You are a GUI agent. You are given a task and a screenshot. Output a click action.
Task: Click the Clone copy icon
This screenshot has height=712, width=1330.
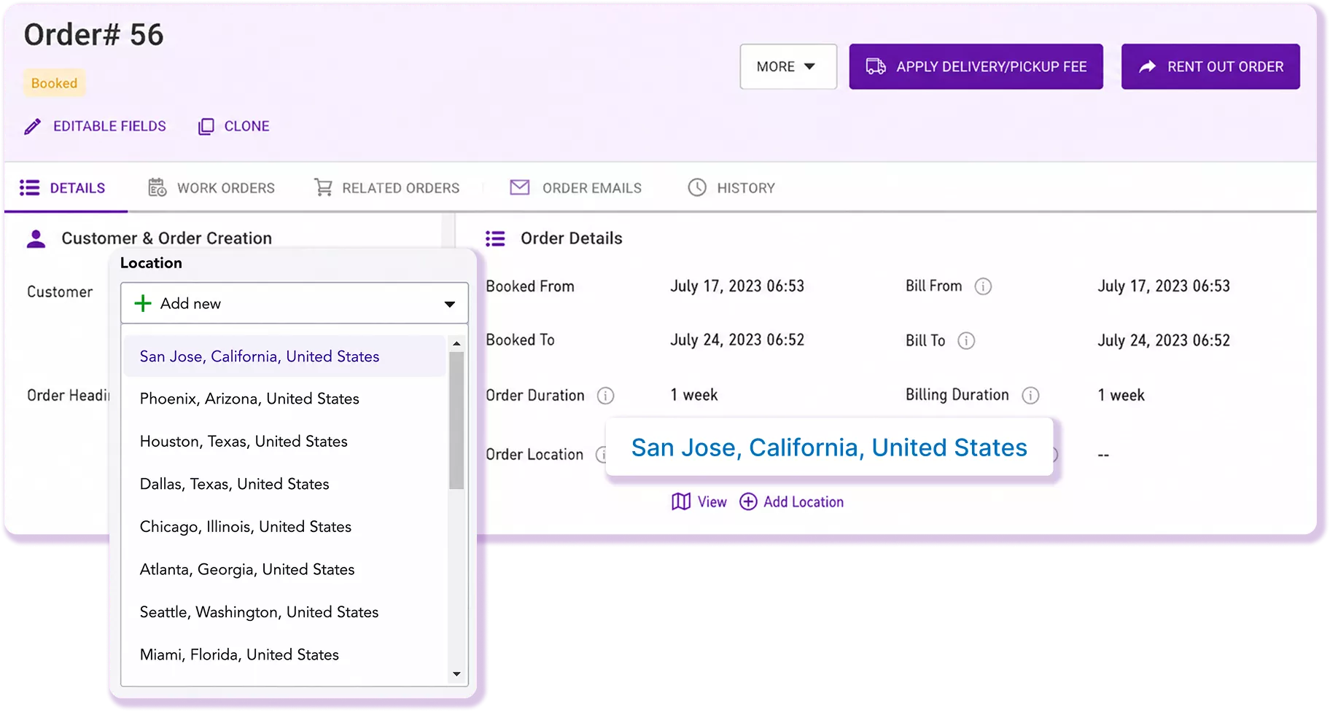click(x=206, y=127)
